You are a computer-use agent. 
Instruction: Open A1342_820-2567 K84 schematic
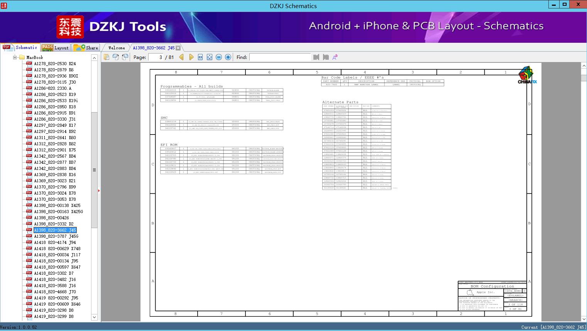(55, 156)
